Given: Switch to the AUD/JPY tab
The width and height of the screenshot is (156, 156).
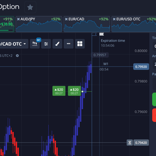Looking at the screenshot, I should (x=39, y=24).
